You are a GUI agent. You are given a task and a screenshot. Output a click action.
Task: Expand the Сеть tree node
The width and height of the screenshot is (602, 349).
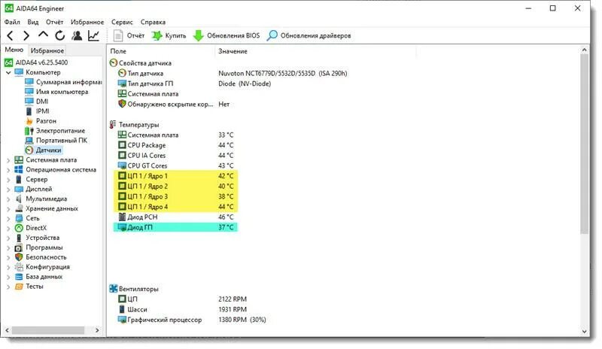coord(8,218)
